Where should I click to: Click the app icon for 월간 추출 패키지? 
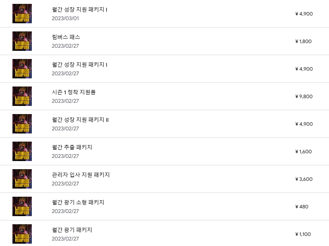(x=22, y=151)
